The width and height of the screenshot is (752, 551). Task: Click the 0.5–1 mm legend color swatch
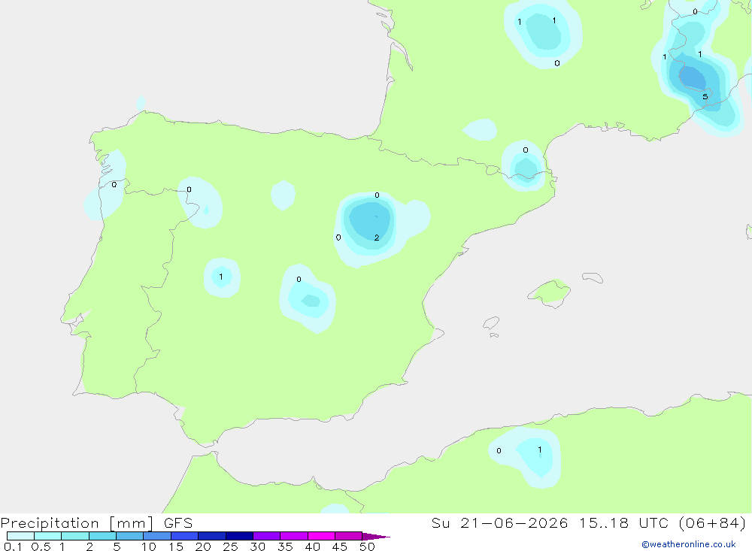coord(47,536)
